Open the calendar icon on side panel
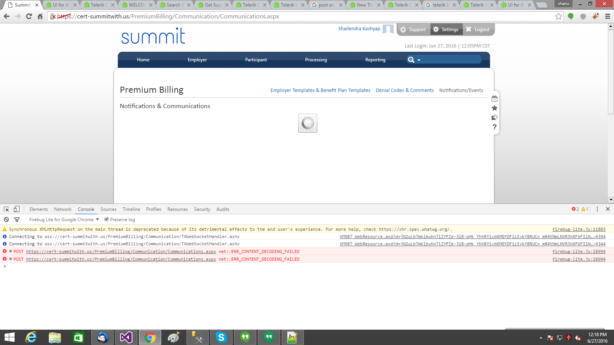 (494, 99)
